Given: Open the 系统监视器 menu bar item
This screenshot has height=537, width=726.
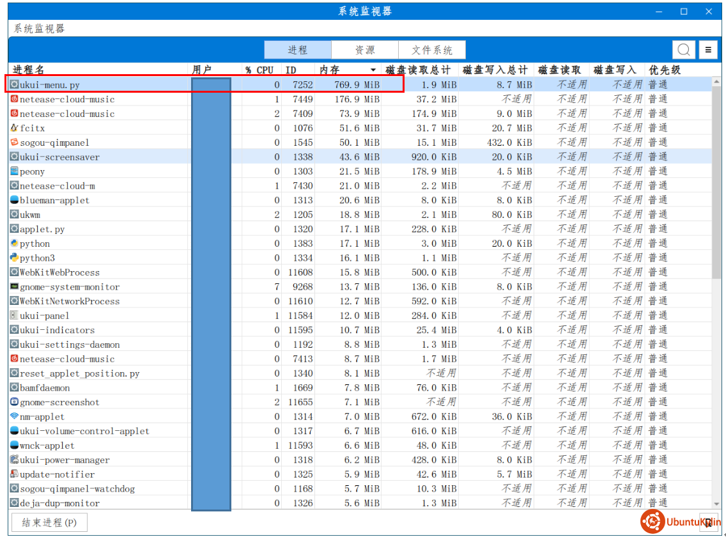Looking at the screenshot, I should 39,28.
